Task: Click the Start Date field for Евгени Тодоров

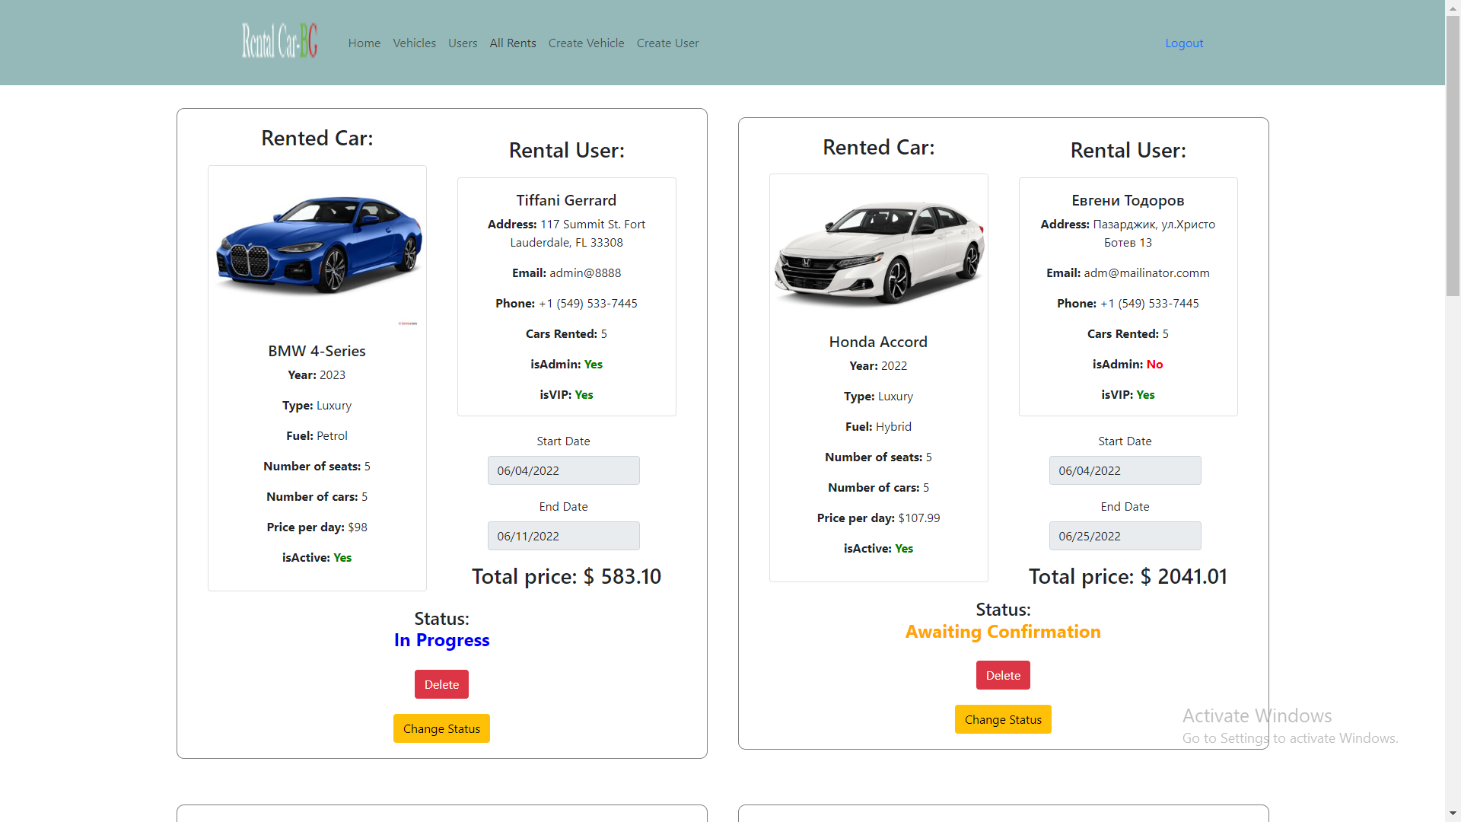Action: coord(1125,470)
